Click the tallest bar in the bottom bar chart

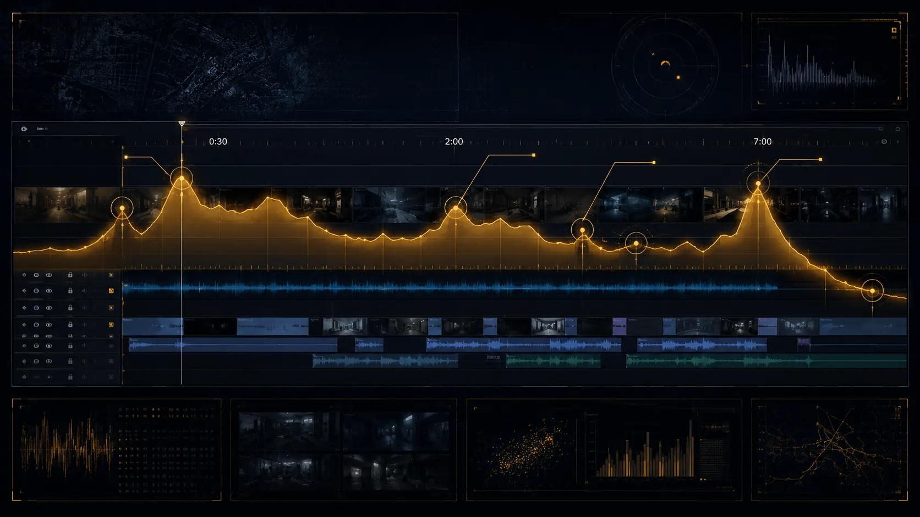pos(691,448)
